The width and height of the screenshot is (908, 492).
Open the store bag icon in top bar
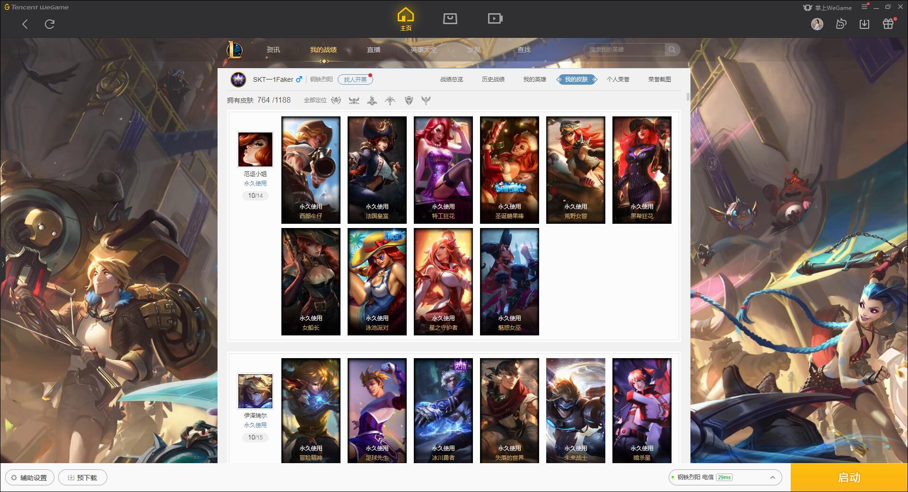pos(450,18)
